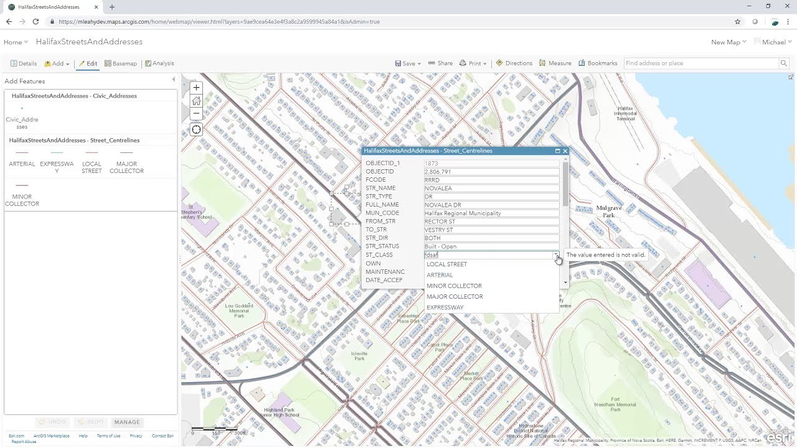Choose MINOR COLLECTOR from the list
797x448 pixels.
tap(491, 286)
